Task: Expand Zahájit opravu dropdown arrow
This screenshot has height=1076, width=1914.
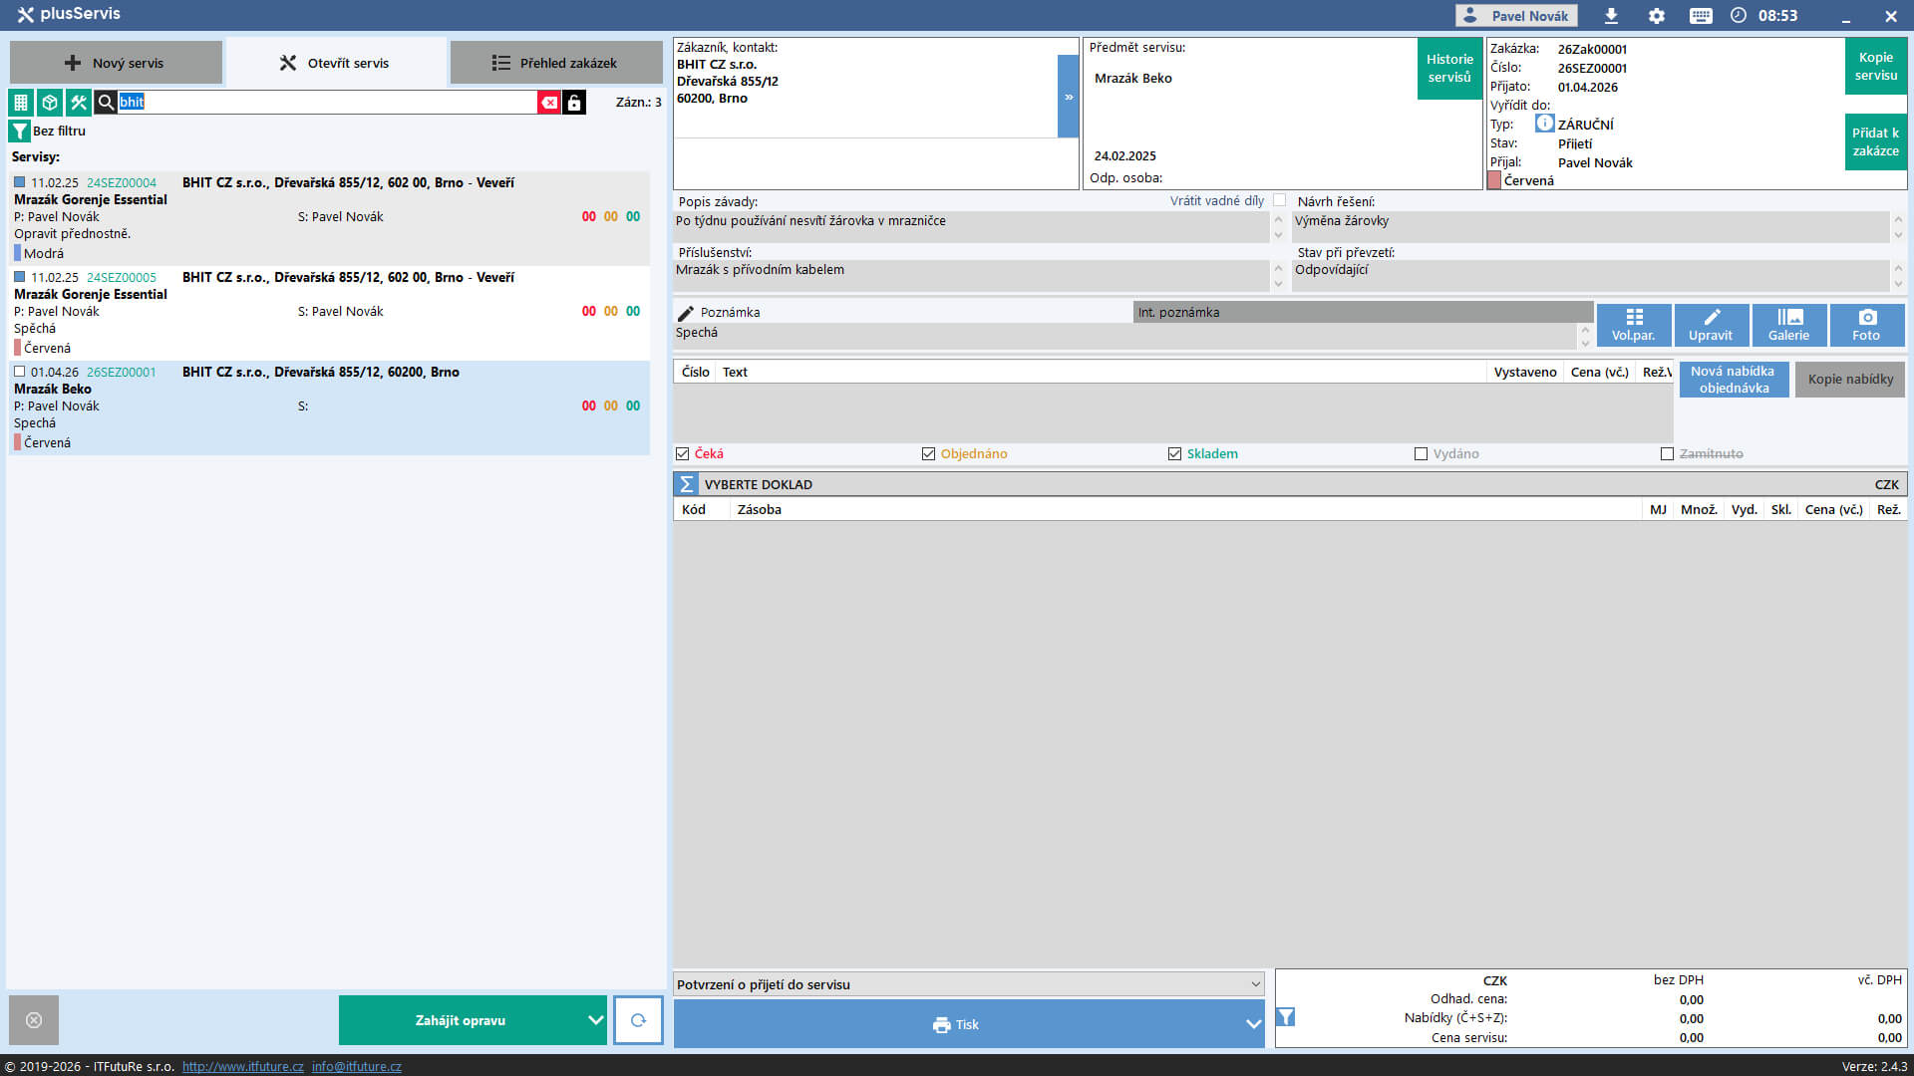Action: click(595, 1020)
